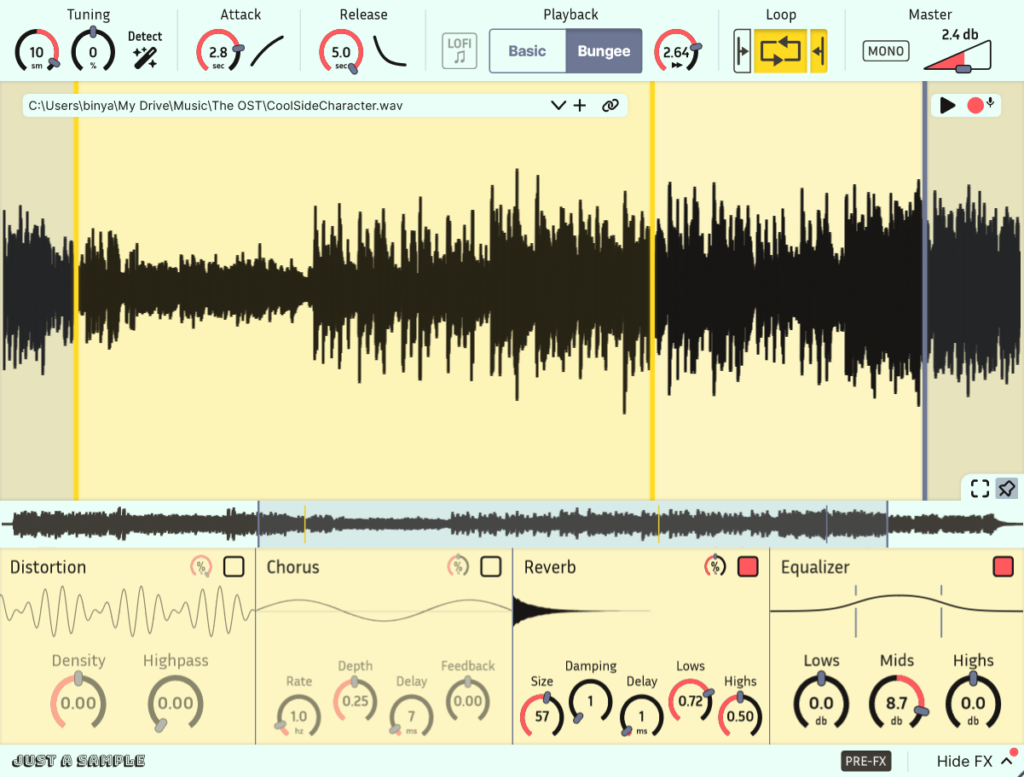Image resolution: width=1024 pixels, height=777 pixels.
Task: Click the loop end marker icon
Action: (819, 51)
